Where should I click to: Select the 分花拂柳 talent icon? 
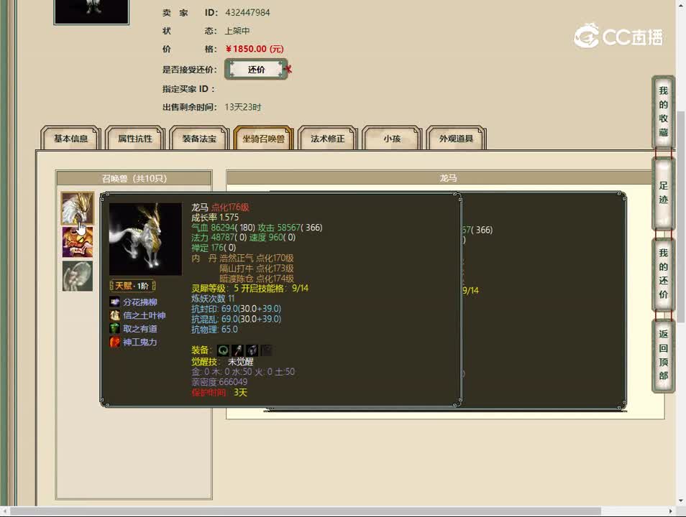[115, 302]
